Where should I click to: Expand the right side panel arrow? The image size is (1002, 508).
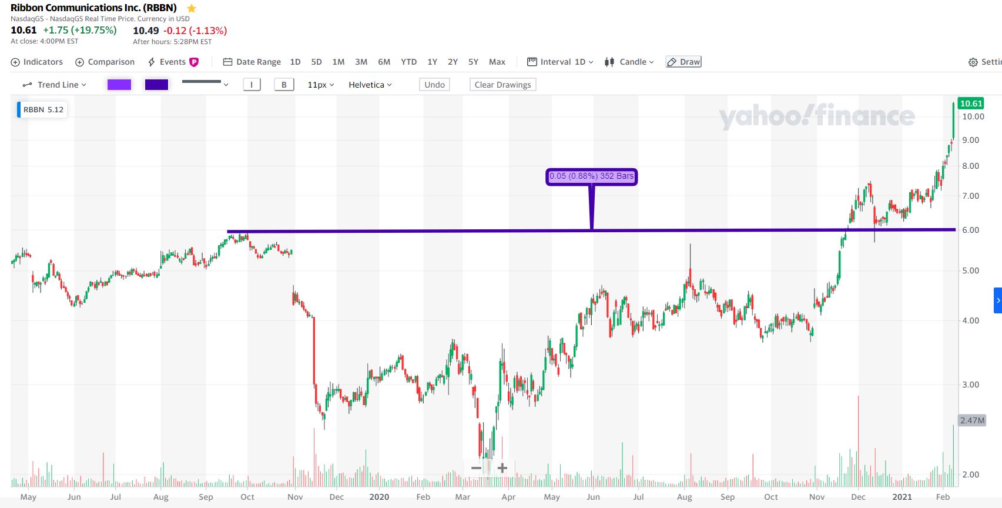[x=997, y=300]
